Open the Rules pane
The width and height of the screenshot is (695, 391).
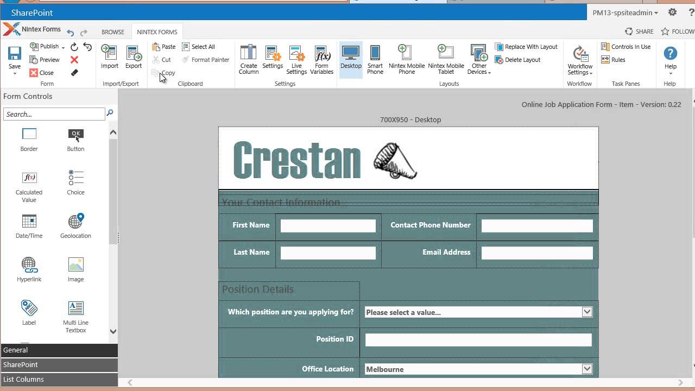[614, 60]
